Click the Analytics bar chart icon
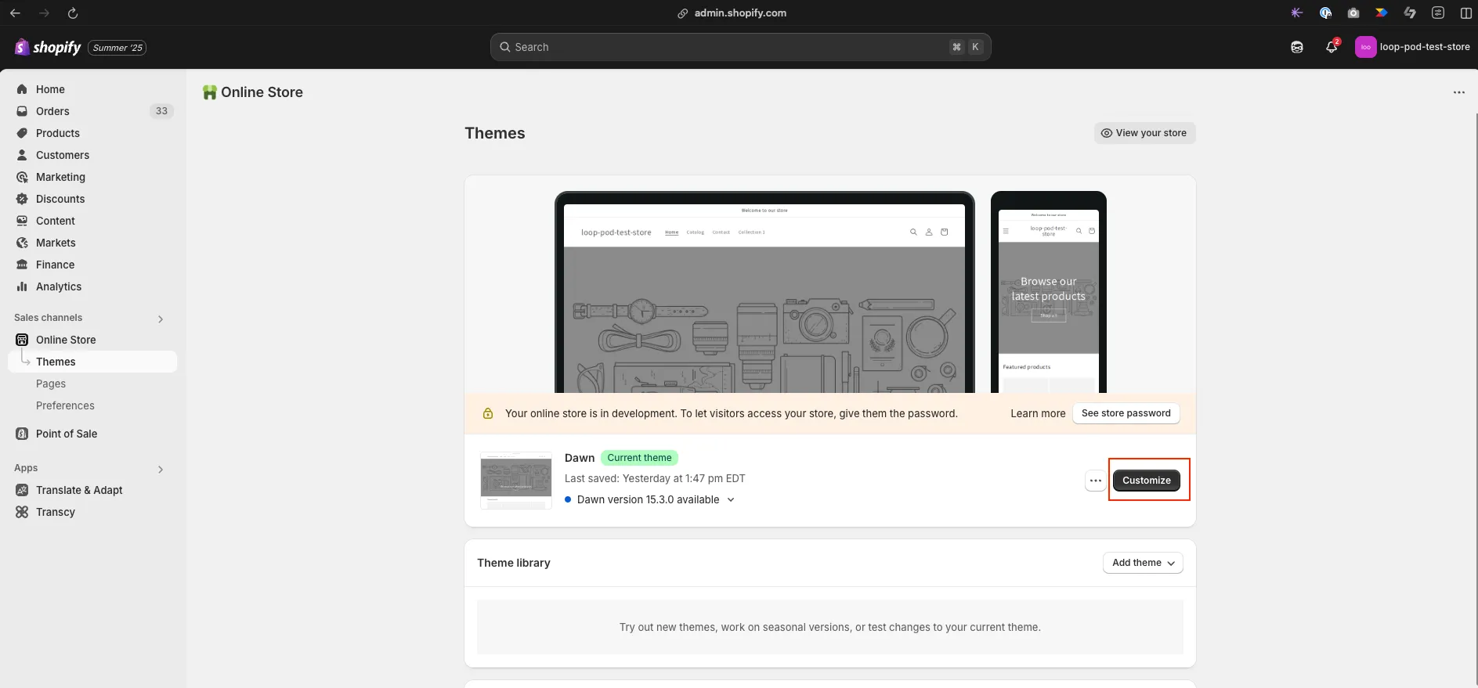 click(22, 286)
